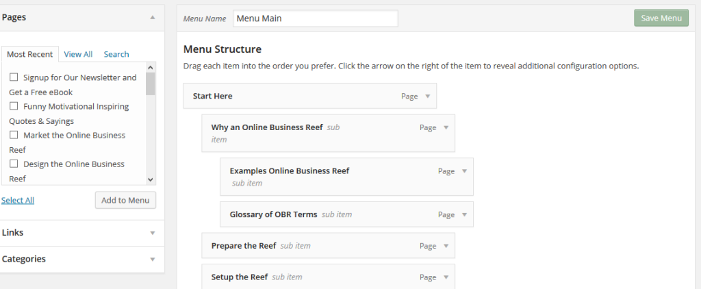Expand Start Here item options arrow
Screen dimensions: 701x289
click(x=427, y=96)
